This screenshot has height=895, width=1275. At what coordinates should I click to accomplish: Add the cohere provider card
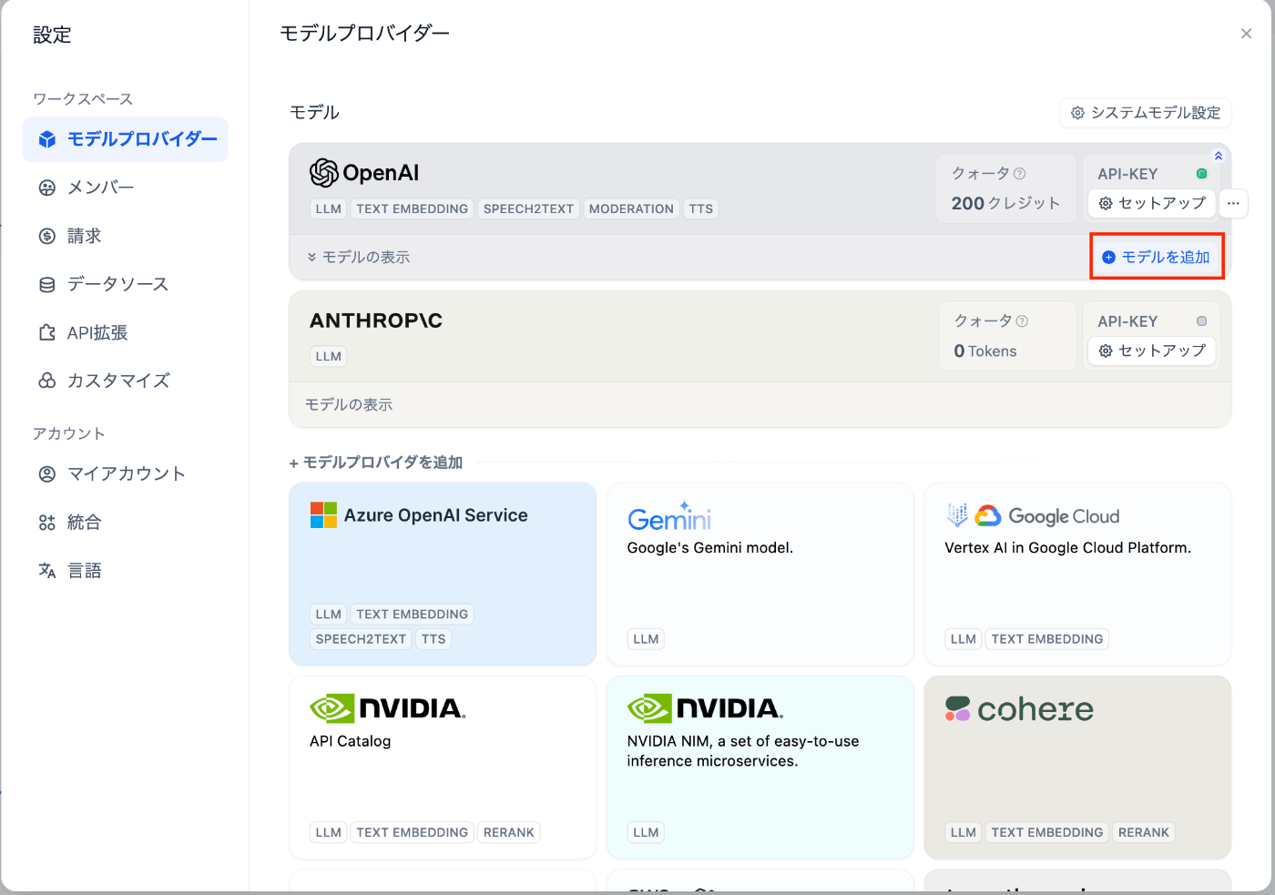point(1077,768)
